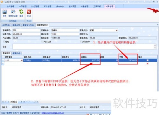This screenshot has width=159, height=115.
Task: Toggle the 允许积分 (allow points) checkbox
Action: [81, 42]
